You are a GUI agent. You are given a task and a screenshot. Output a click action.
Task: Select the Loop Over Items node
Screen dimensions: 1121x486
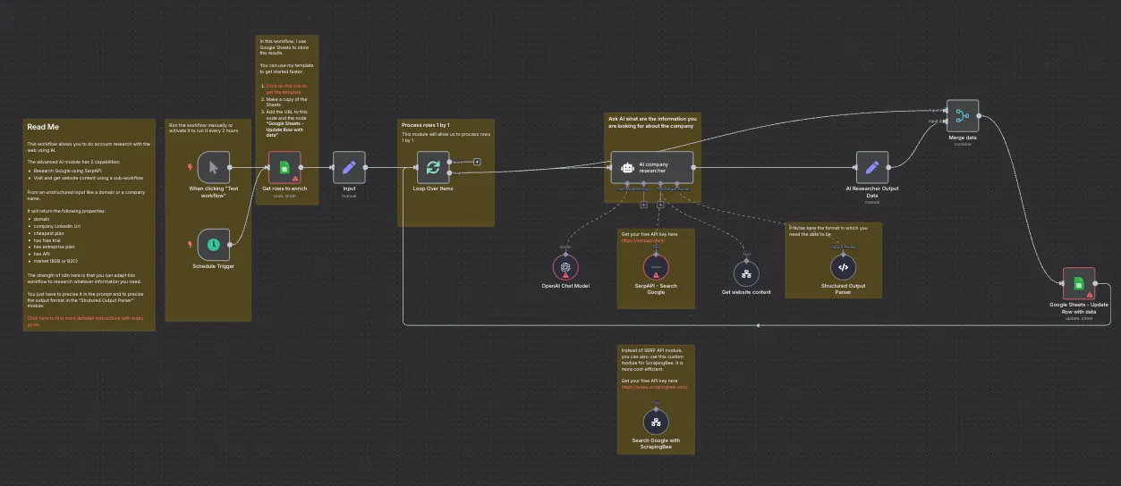tap(433, 167)
